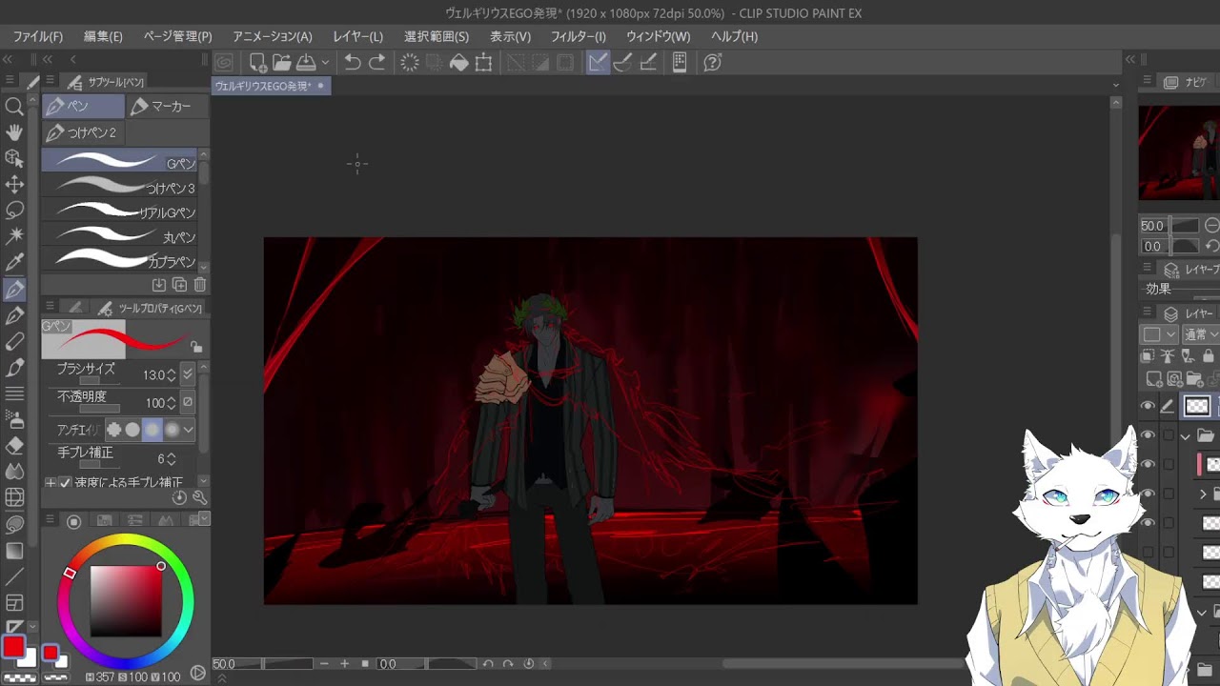Click the Redo arrow icon

(377, 63)
